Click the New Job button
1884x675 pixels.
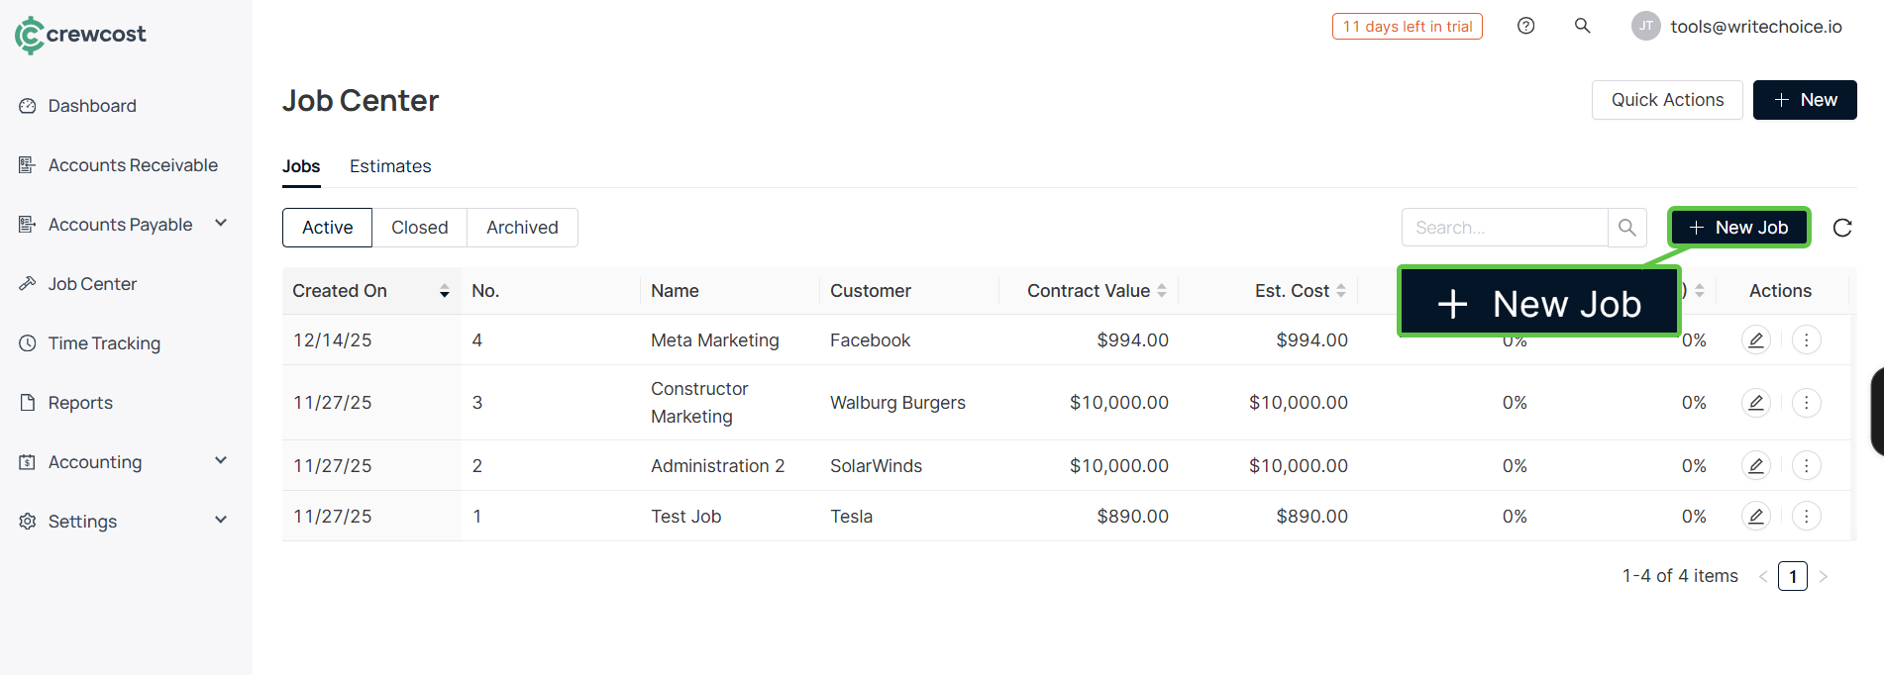(x=1738, y=228)
